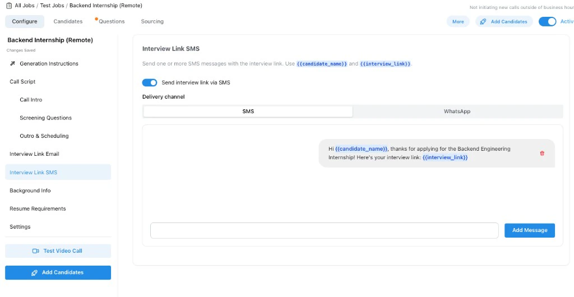Screen dimensions: 574x297
Task: Select the WhatsApp delivery channel
Action: point(457,112)
